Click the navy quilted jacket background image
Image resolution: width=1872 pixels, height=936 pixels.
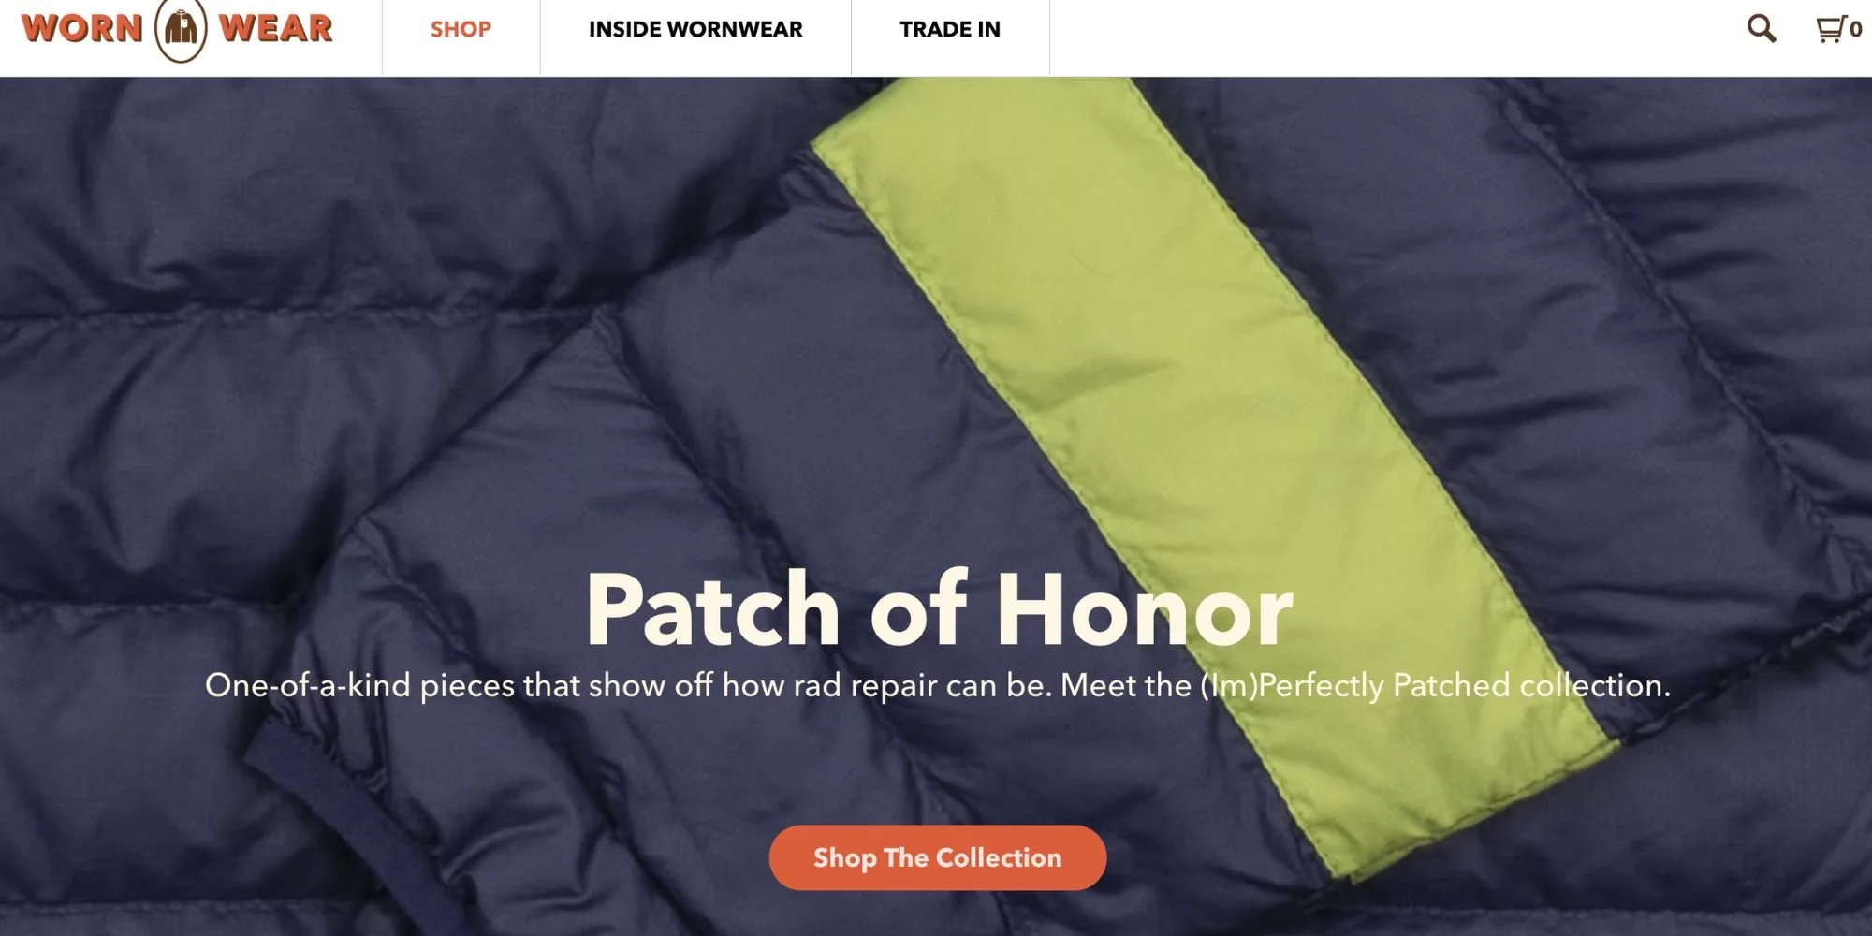(374, 328)
